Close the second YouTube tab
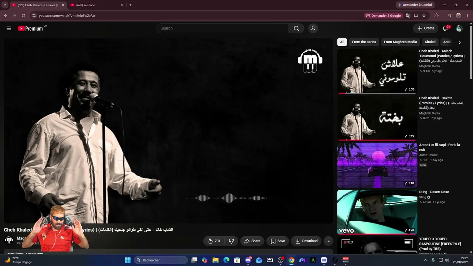The image size is (473, 266). coord(122,5)
